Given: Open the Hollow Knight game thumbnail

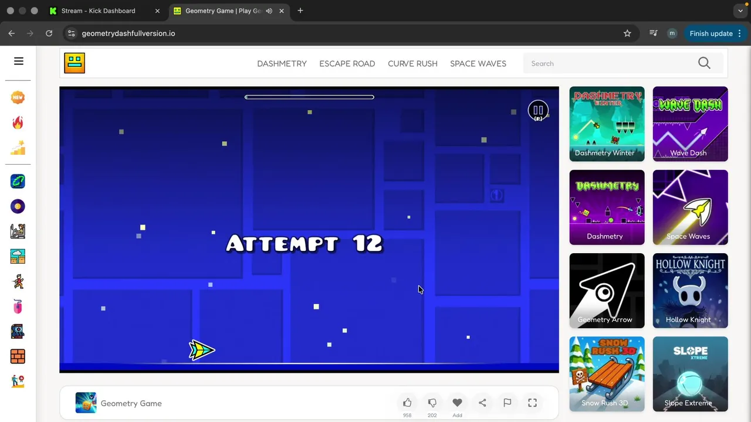Looking at the screenshot, I should pos(690,290).
